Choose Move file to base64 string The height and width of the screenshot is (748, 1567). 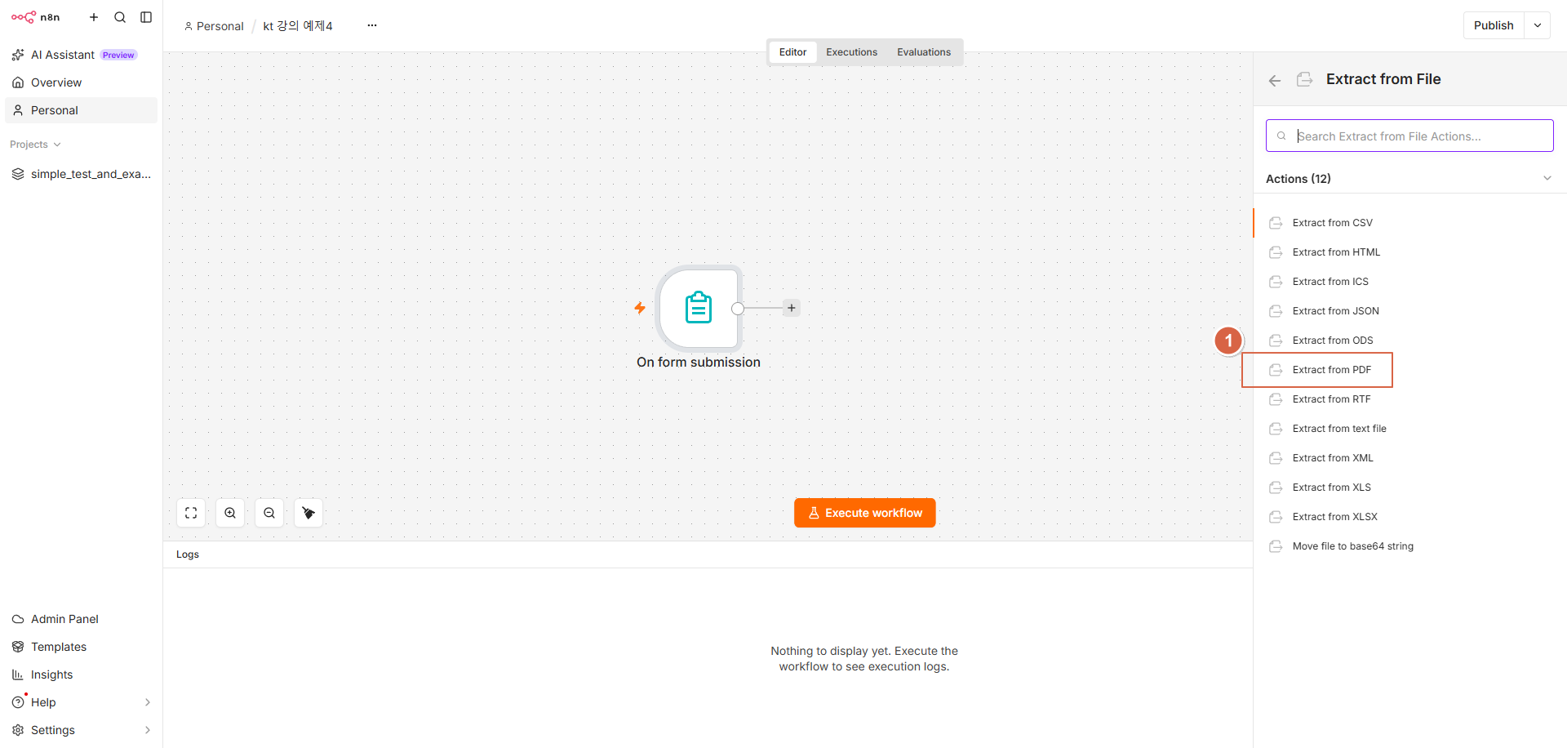(1409, 546)
